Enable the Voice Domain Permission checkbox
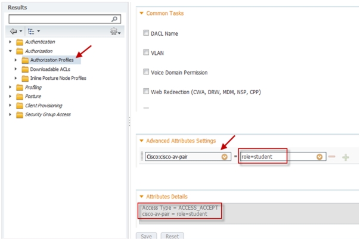 146,72
